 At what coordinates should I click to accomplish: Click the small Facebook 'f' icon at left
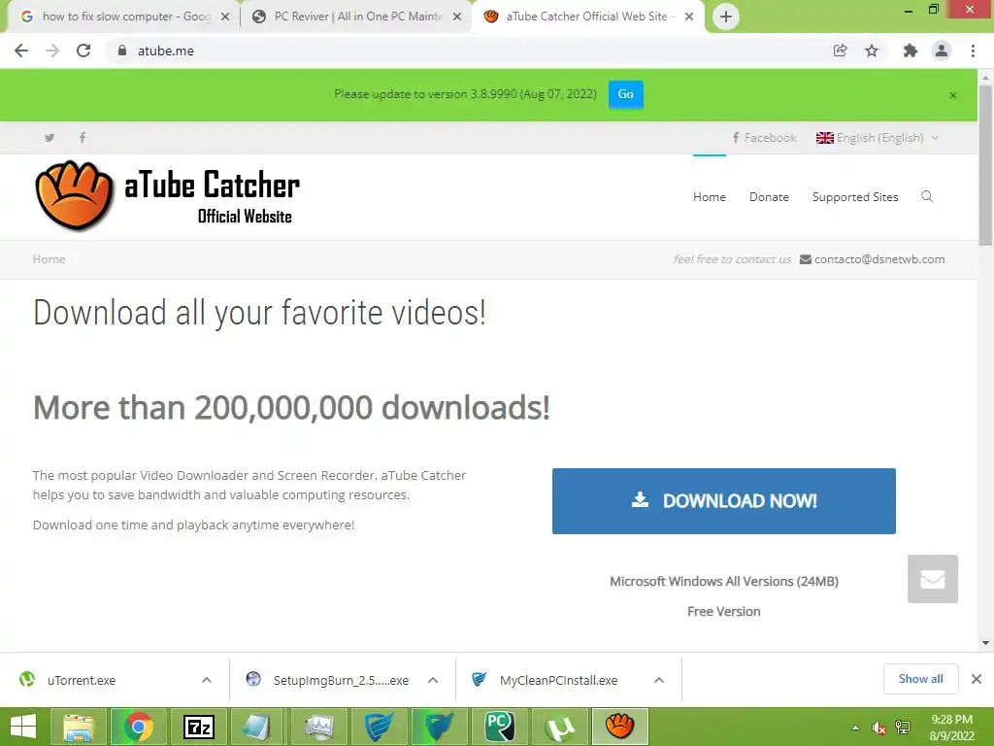coord(83,138)
